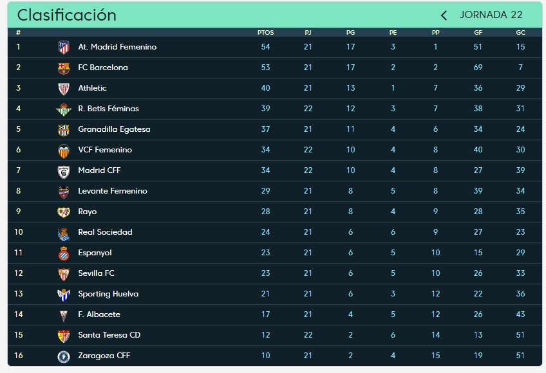Click the Madrid CFF shield icon
The width and height of the screenshot is (546, 373).
[x=64, y=171]
